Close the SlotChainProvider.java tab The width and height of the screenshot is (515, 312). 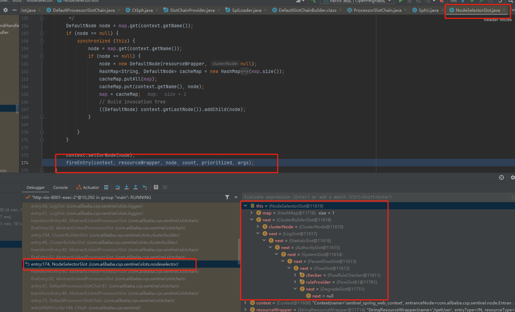pos(219,10)
